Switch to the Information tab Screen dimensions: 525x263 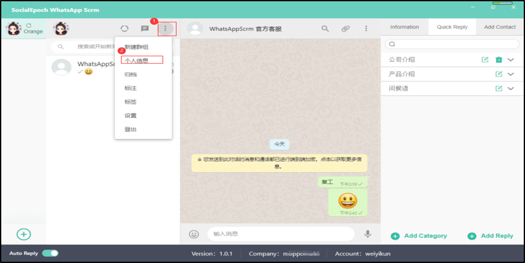404,27
